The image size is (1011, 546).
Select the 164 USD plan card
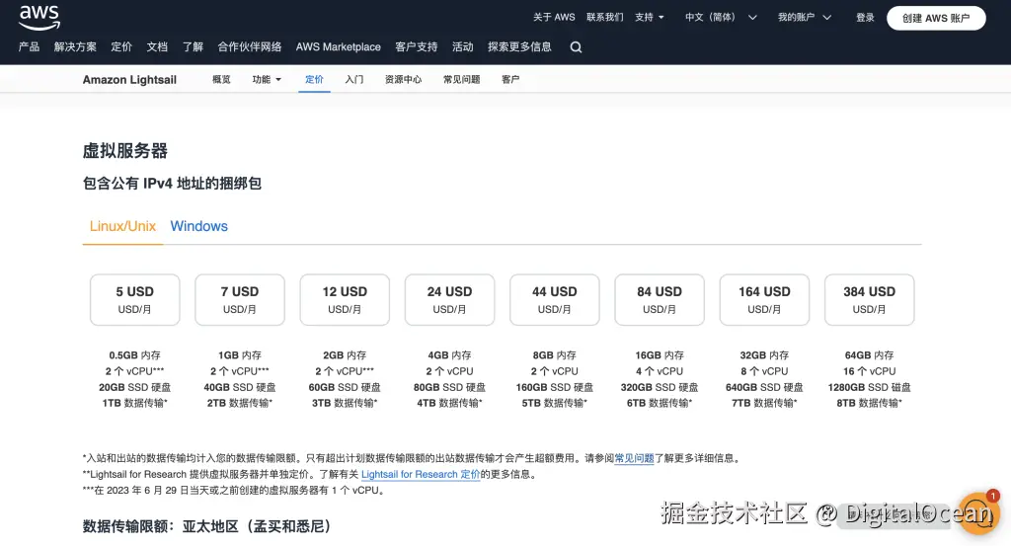pyautogui.click(x=765, y=300)
